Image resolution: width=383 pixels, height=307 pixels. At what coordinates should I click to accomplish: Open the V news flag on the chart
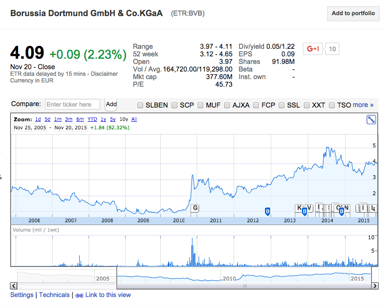(309, 208)
